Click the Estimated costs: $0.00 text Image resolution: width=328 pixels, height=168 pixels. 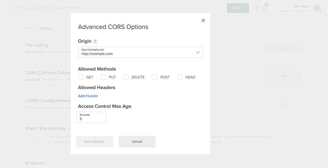pyautogui.click(x=293, y=11)
